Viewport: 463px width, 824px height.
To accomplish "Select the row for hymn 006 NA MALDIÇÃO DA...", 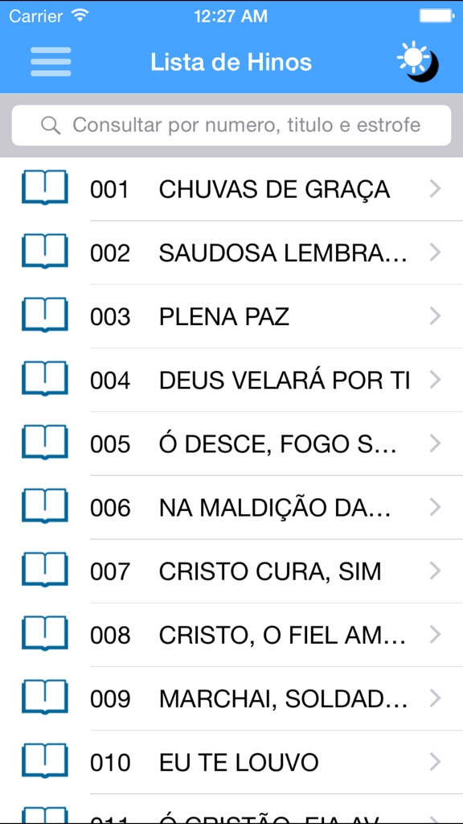I will click(241, 507).
